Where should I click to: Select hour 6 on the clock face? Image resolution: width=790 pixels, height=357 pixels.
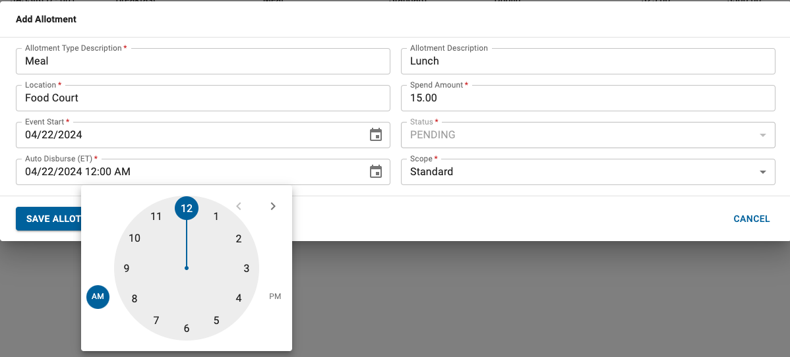[187, 328]
